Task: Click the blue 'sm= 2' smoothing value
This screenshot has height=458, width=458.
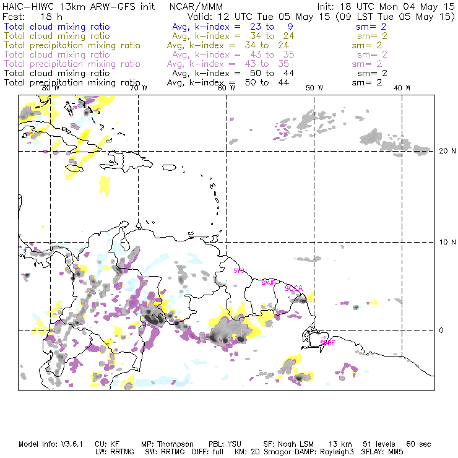Action: pyautogui.click(x=371, y=27)
